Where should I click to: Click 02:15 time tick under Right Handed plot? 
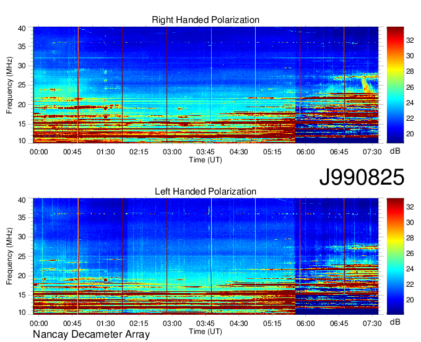(x=139, y=152)
